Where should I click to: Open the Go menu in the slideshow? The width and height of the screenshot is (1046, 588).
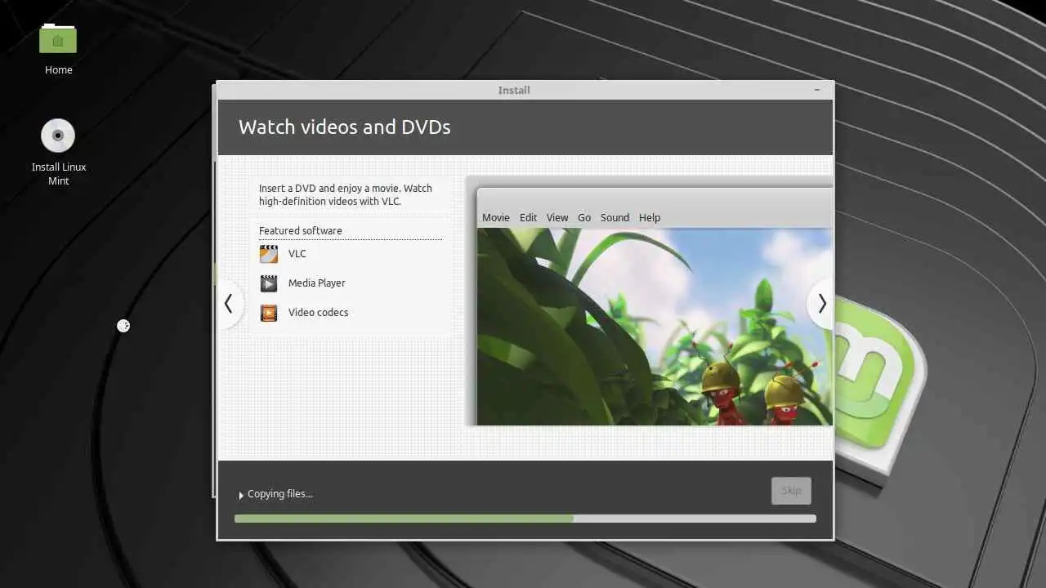click(x=584, y=217)
